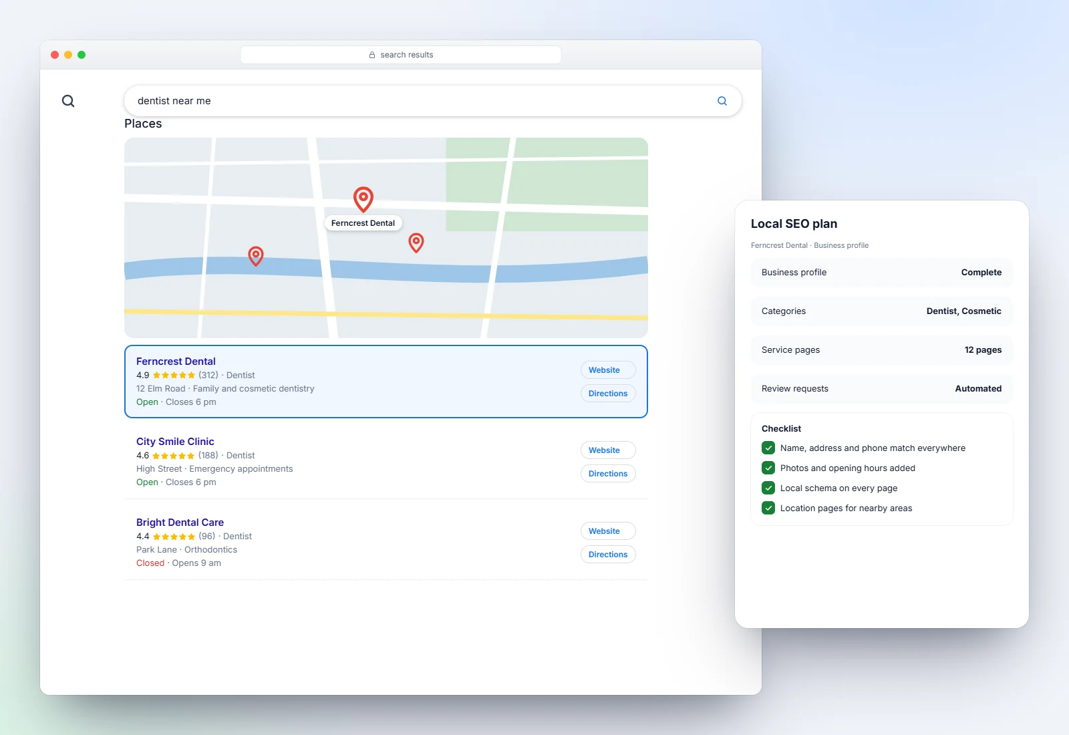Click Website button for Bright Dental Care

(x=608, y=531)
